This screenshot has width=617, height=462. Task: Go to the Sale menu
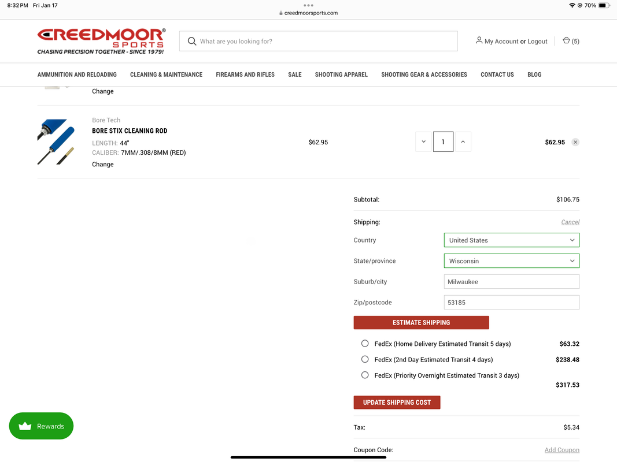click(295, 74)
